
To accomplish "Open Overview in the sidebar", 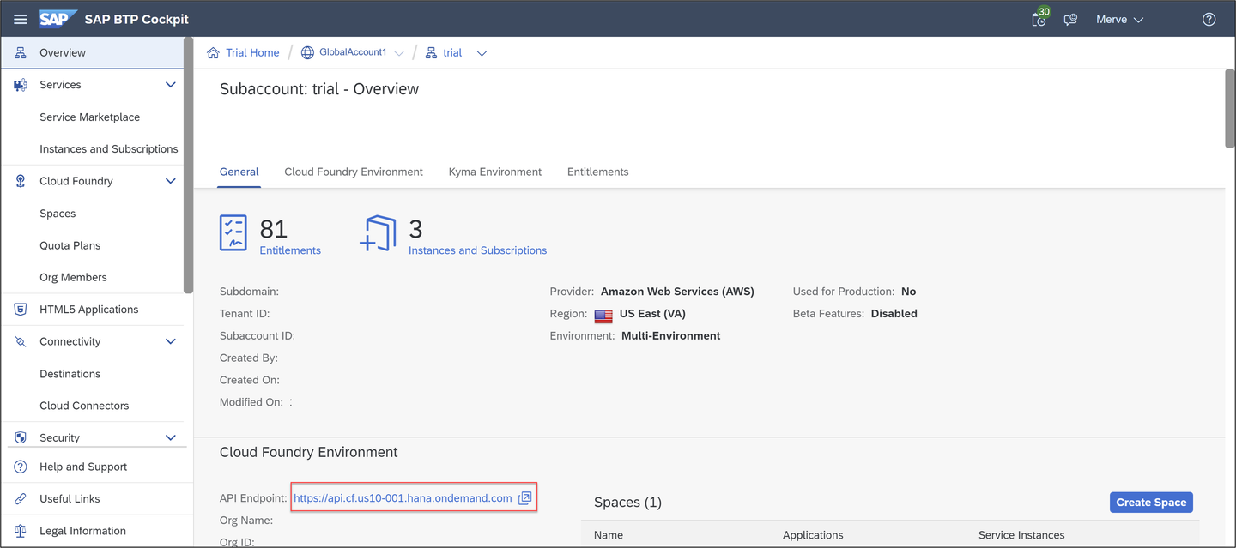I will click(92, 52).
